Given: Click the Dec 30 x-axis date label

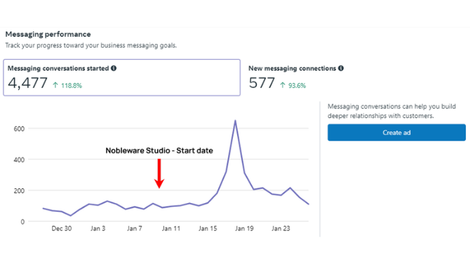Looking at the screenshot, I should click(x=61, y=228).
